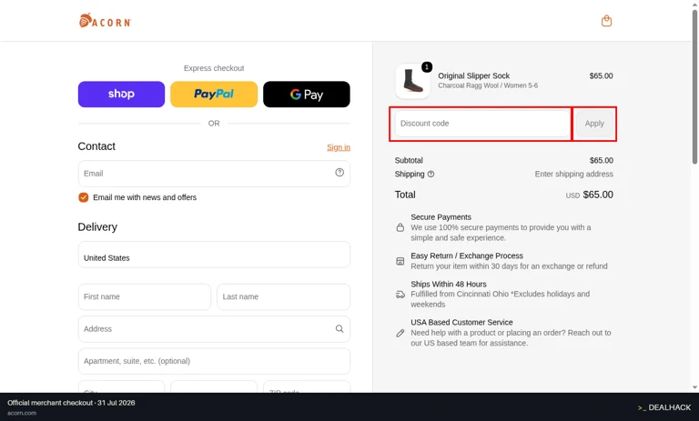This screenshot has width=699, height=421.
Task: Click the First name field
Action: (145, 296)
